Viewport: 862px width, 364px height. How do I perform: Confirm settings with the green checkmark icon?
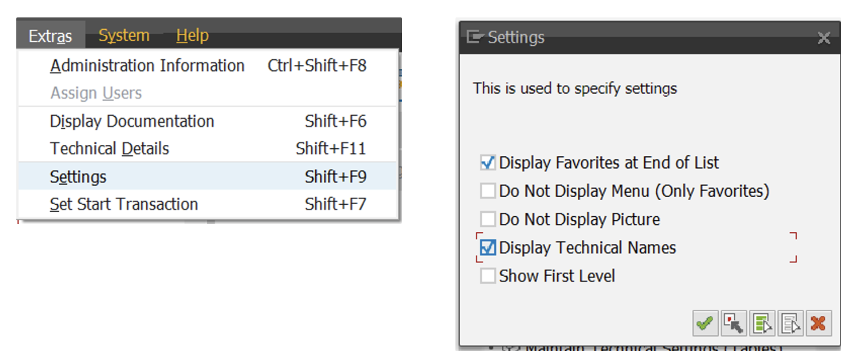pos(705,323)
